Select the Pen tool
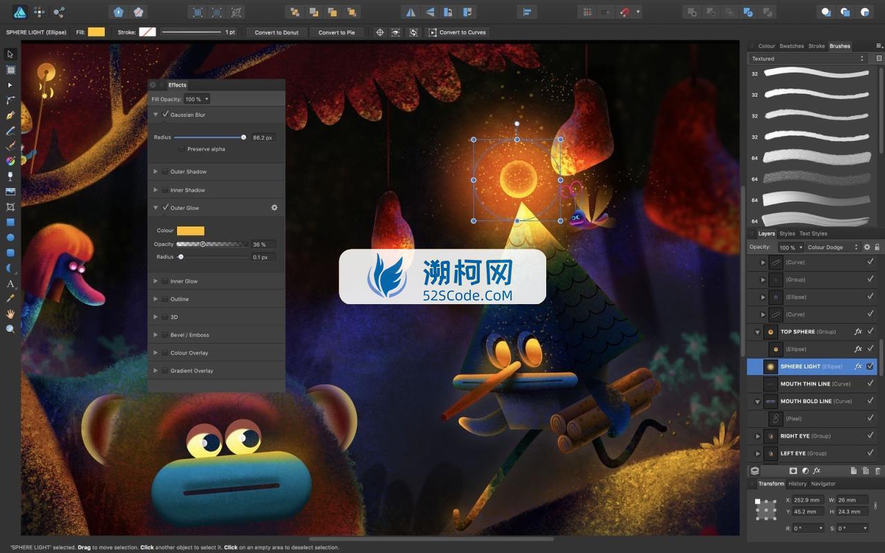Screen dimensions: 885x553 click(x=10, y=115)
